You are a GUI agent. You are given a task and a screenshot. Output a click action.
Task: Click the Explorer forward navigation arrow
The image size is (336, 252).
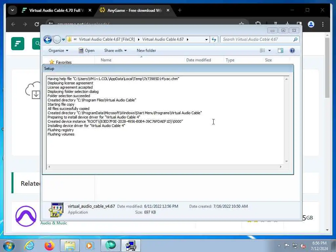[x=57, y=39]
